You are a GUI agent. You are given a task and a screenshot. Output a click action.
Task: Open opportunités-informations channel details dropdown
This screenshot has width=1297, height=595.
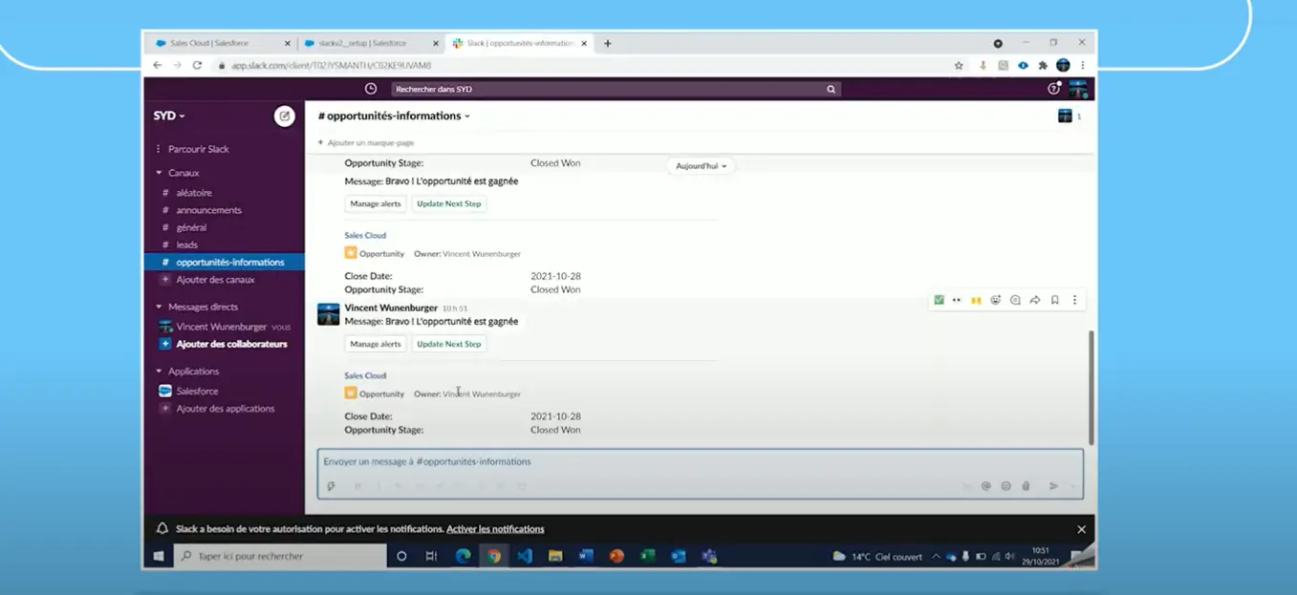click(x=394, y=117)
